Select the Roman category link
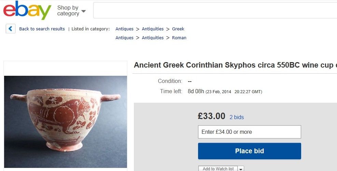 coord(179,38)
